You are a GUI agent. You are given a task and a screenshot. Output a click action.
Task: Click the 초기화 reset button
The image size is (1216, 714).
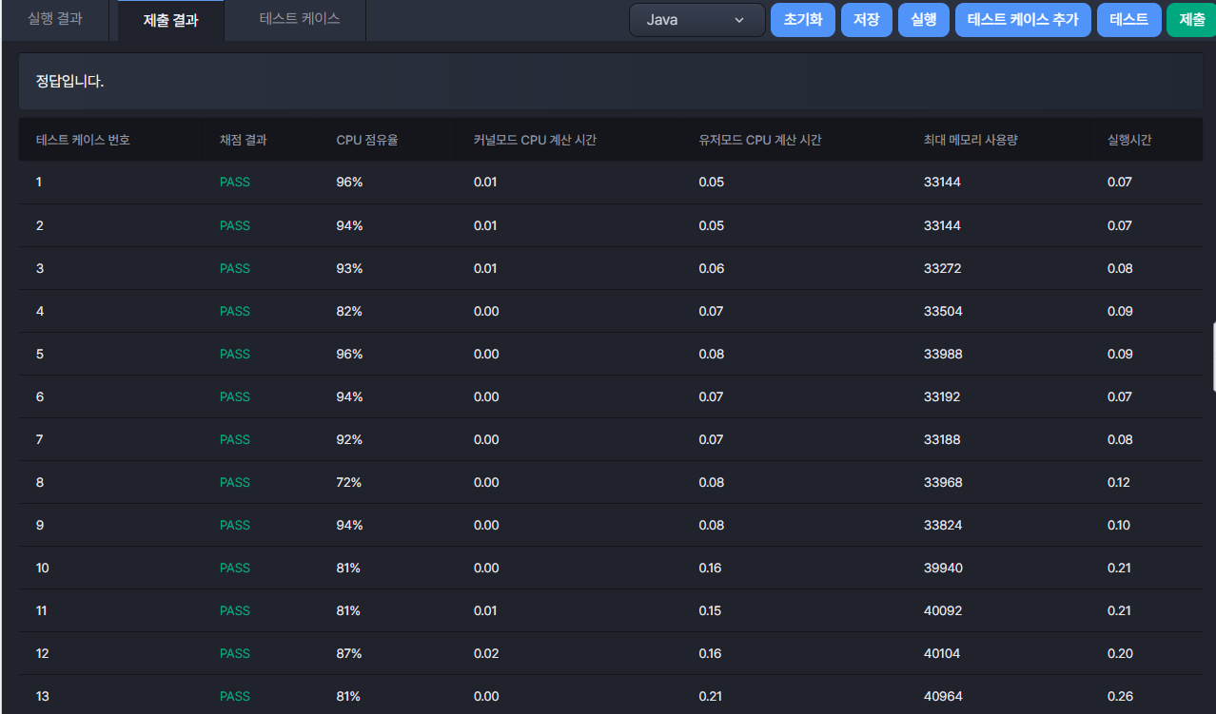[x=803, y=20]
